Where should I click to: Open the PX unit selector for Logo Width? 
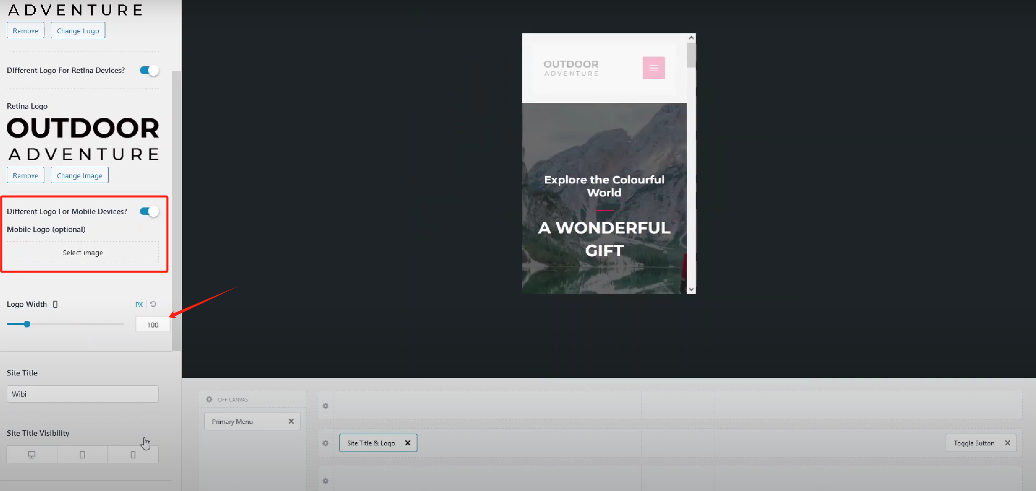coord(139,304)
